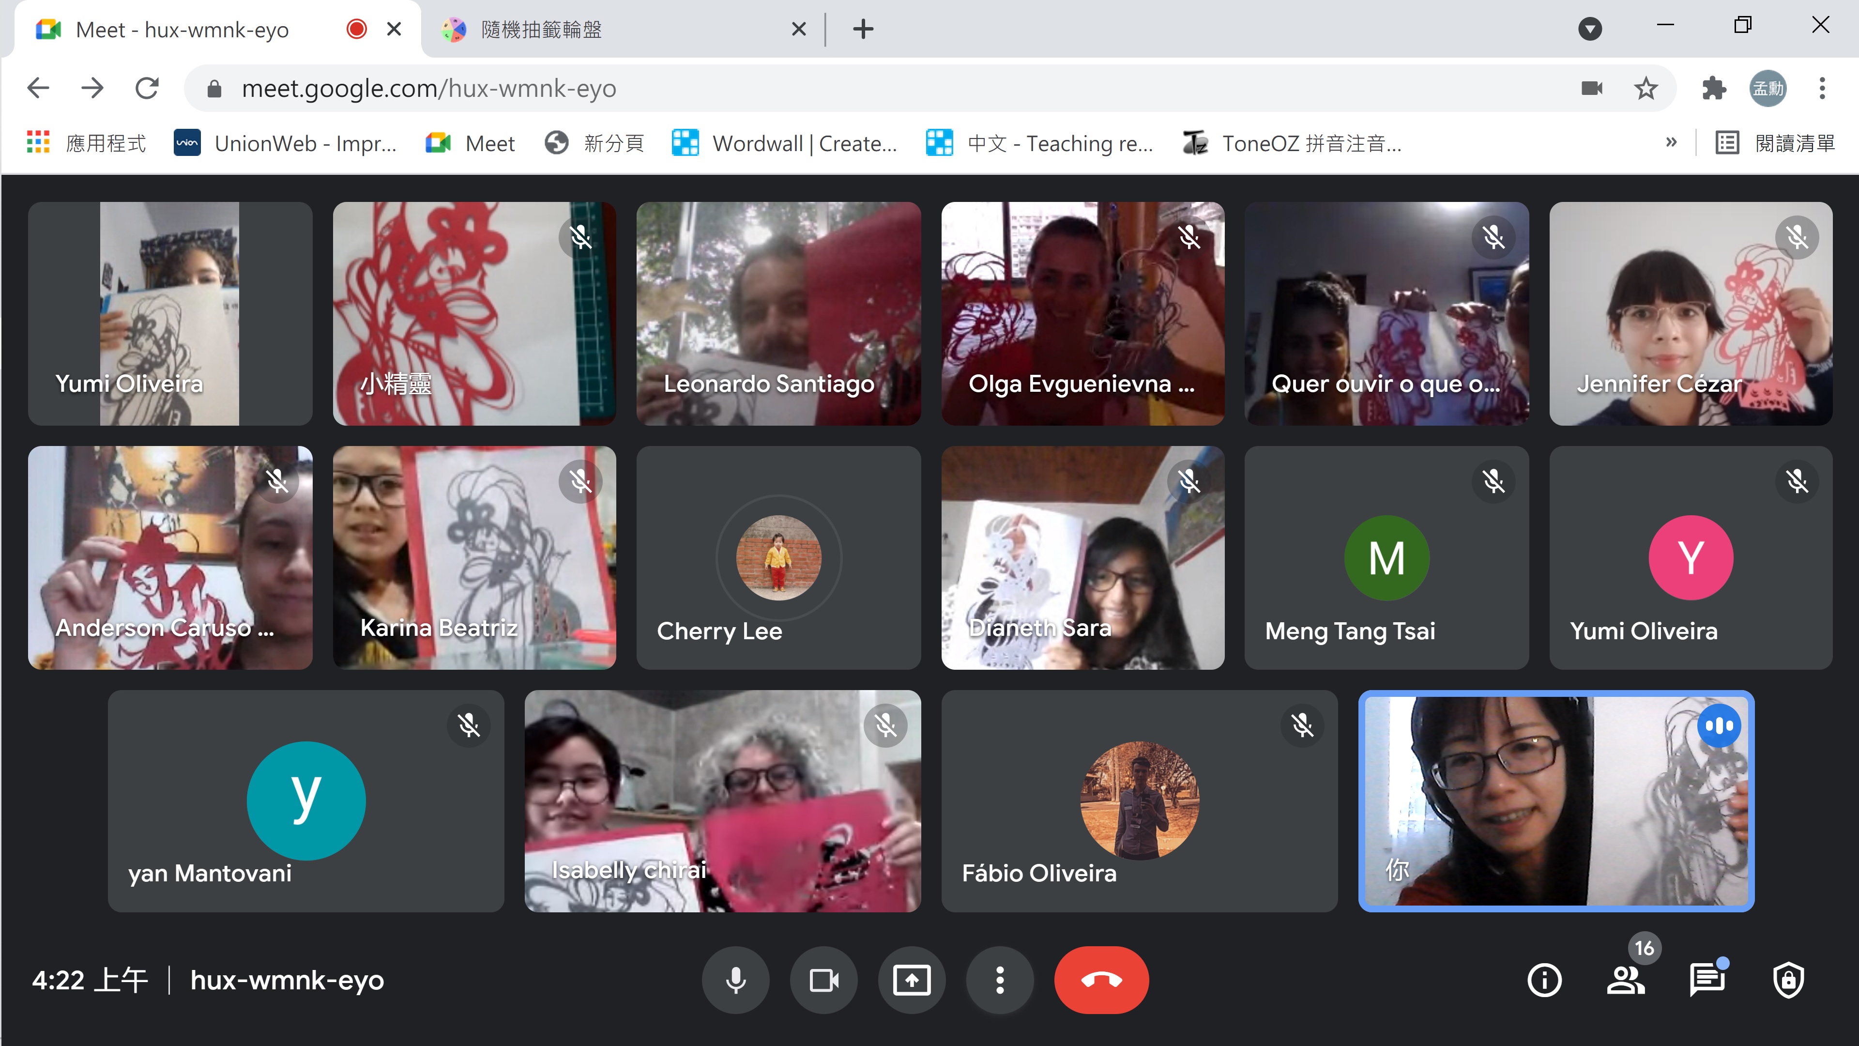Open more options in call controls
1859x1046 pixels.
(x=1000, y=980)
